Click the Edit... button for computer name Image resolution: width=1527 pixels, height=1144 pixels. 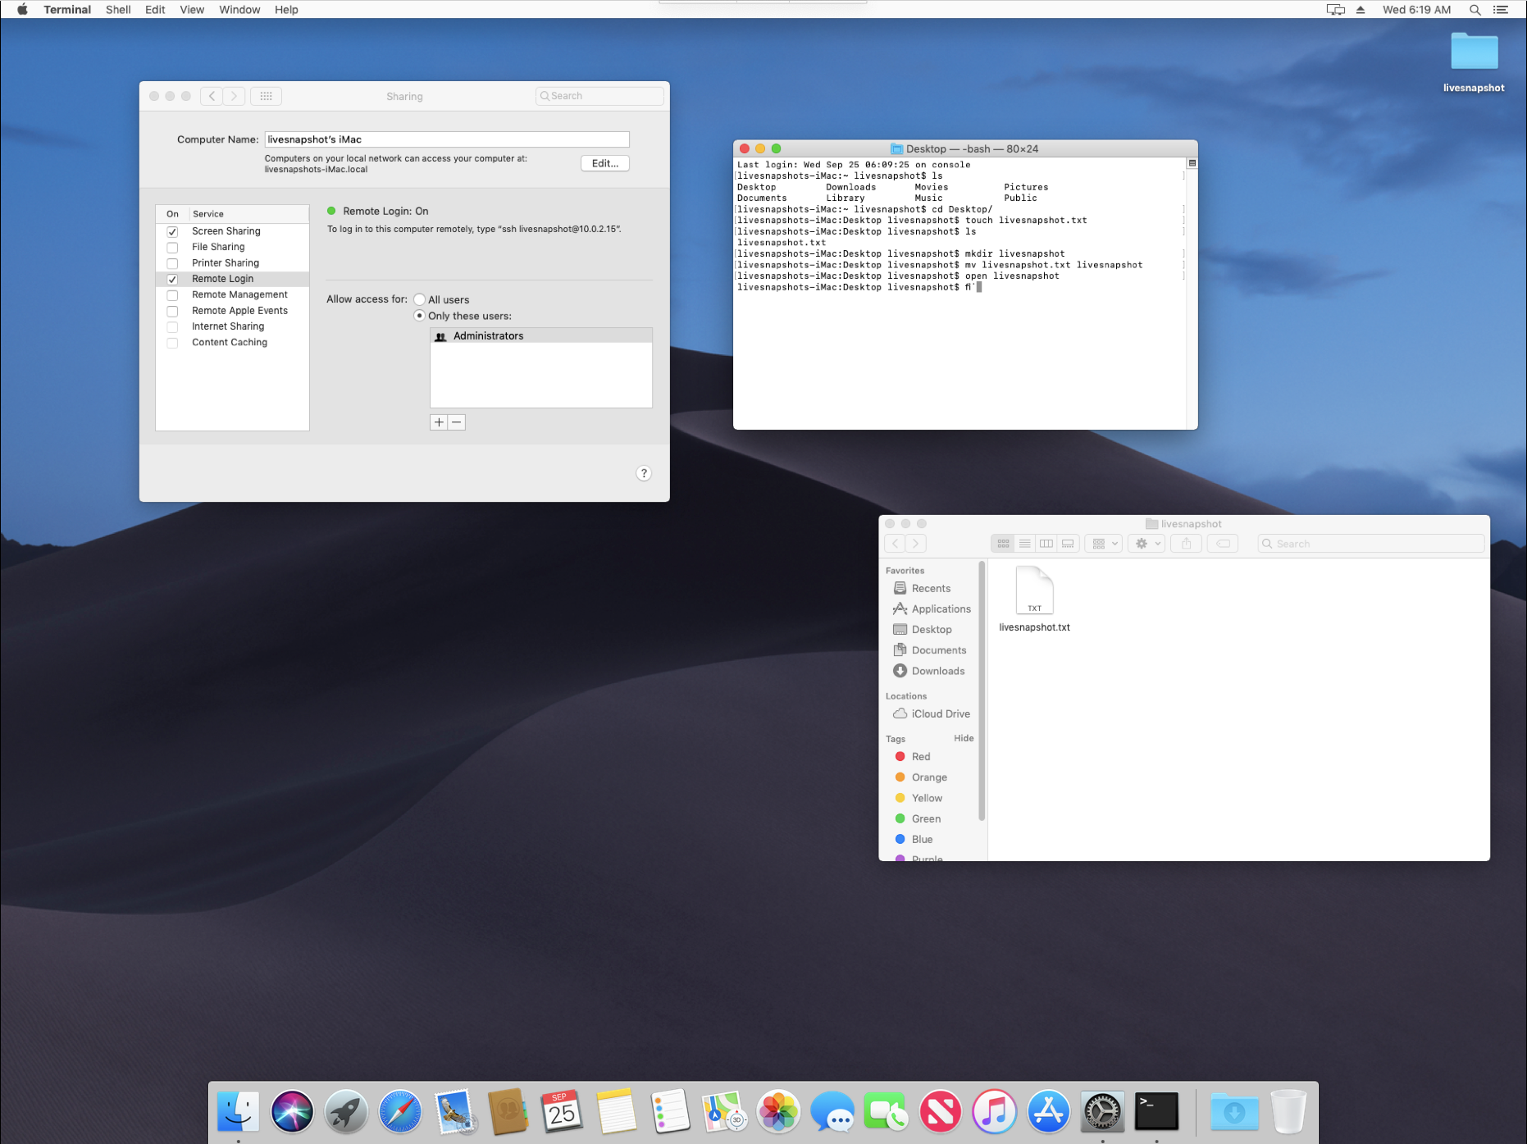point(604,163)
